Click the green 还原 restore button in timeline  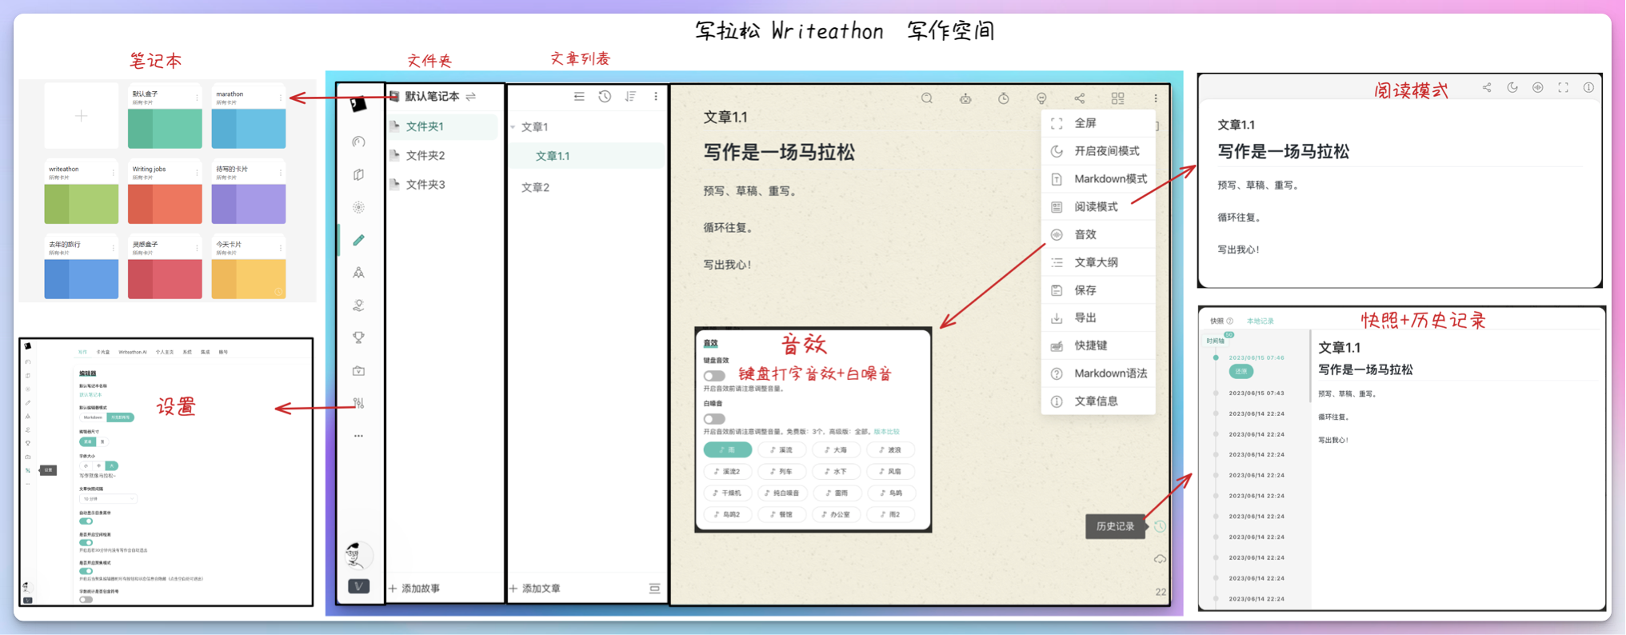coord(1241,371)
